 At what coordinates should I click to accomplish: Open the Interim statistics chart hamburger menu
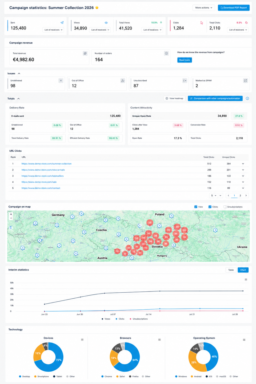[x=246, y=279]
